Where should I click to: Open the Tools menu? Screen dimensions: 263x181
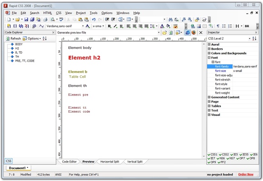(94, 13)
